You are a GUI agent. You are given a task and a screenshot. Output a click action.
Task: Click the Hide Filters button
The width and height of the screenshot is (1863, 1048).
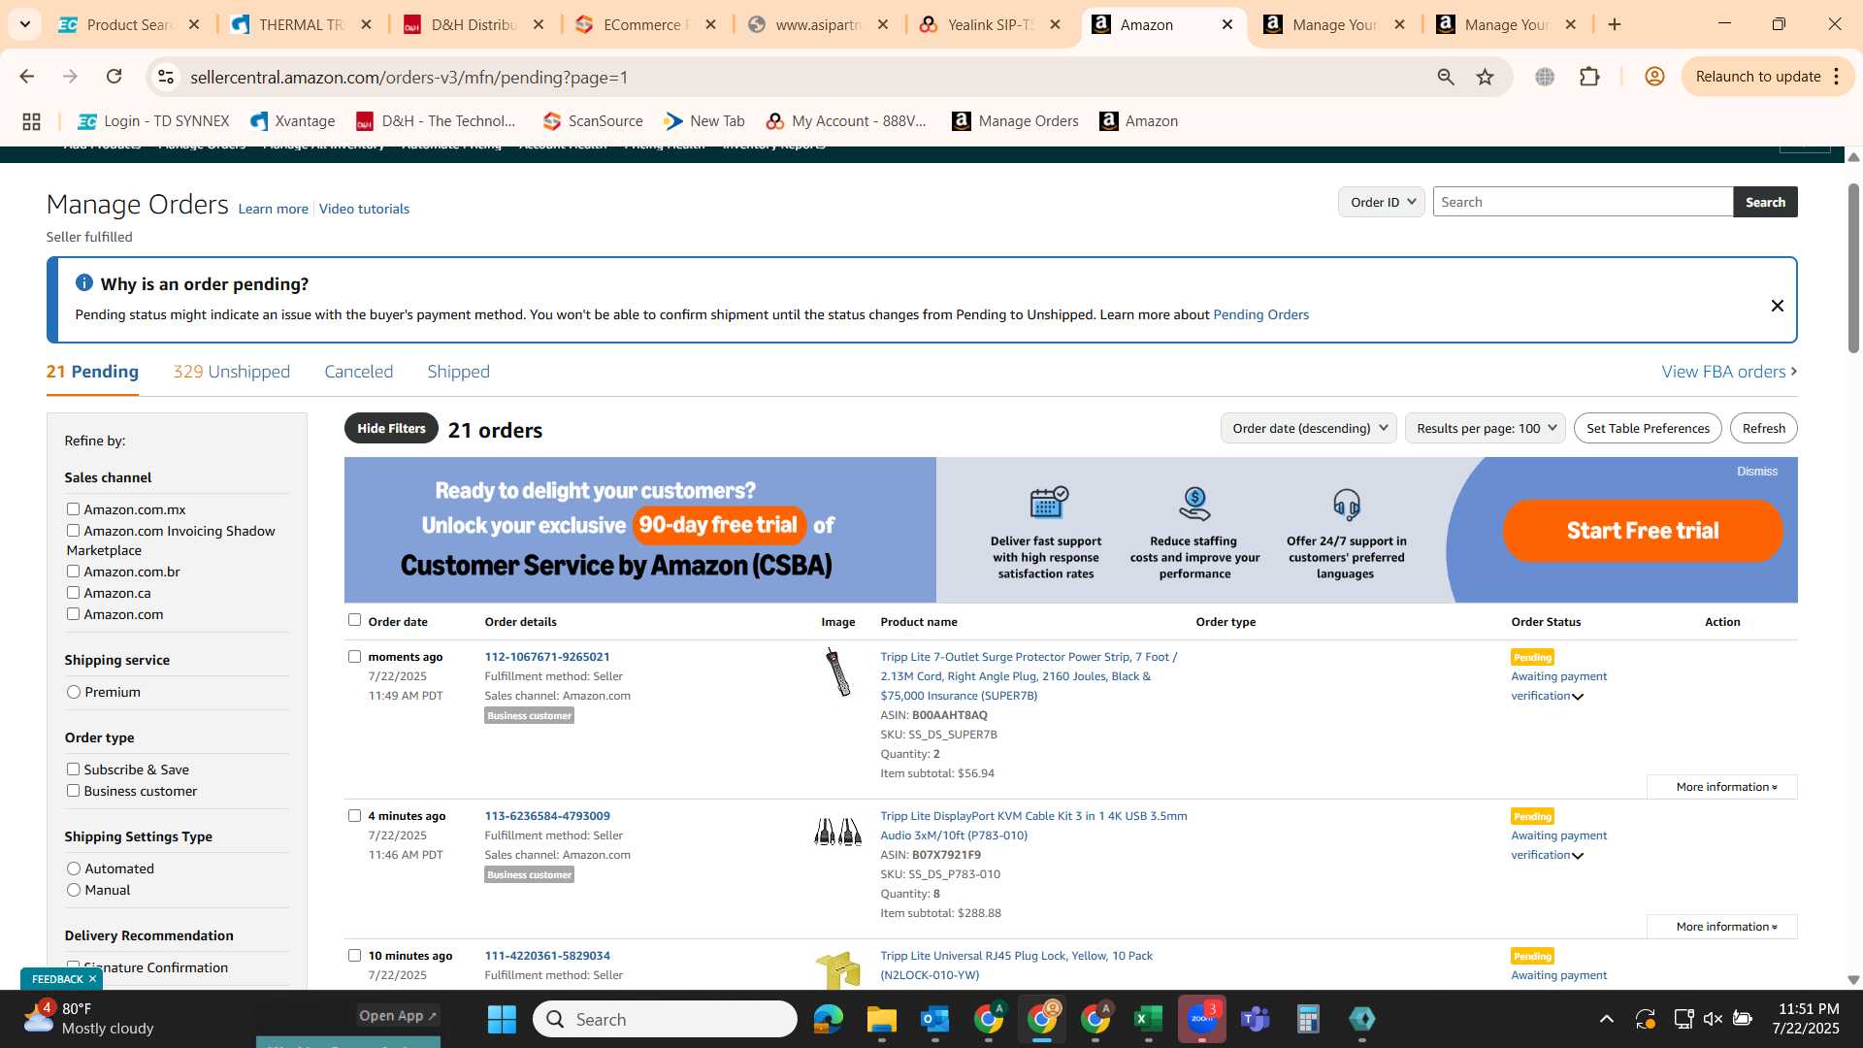(x=391, y=428)
